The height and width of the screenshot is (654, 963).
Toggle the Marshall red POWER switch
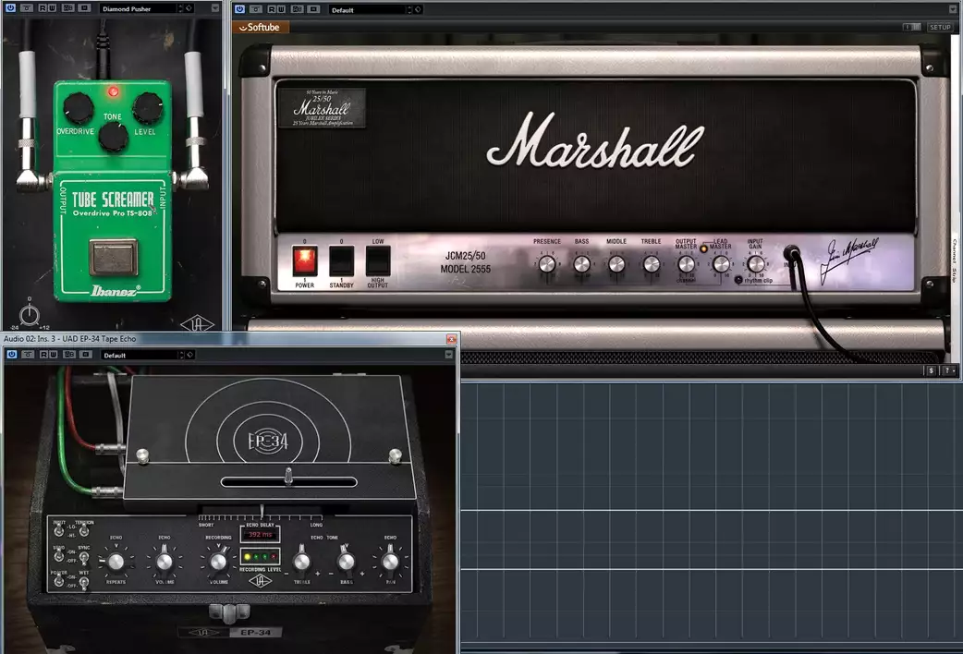click(305, 260)
